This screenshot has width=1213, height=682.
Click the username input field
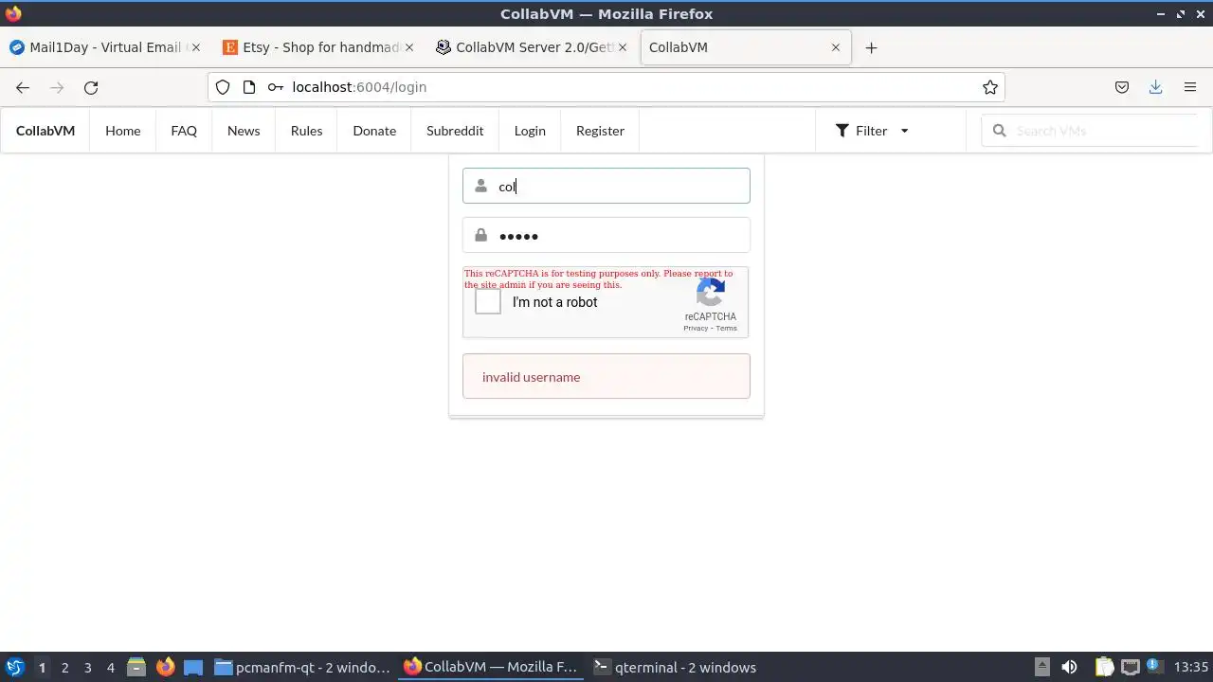click(606, 186)
